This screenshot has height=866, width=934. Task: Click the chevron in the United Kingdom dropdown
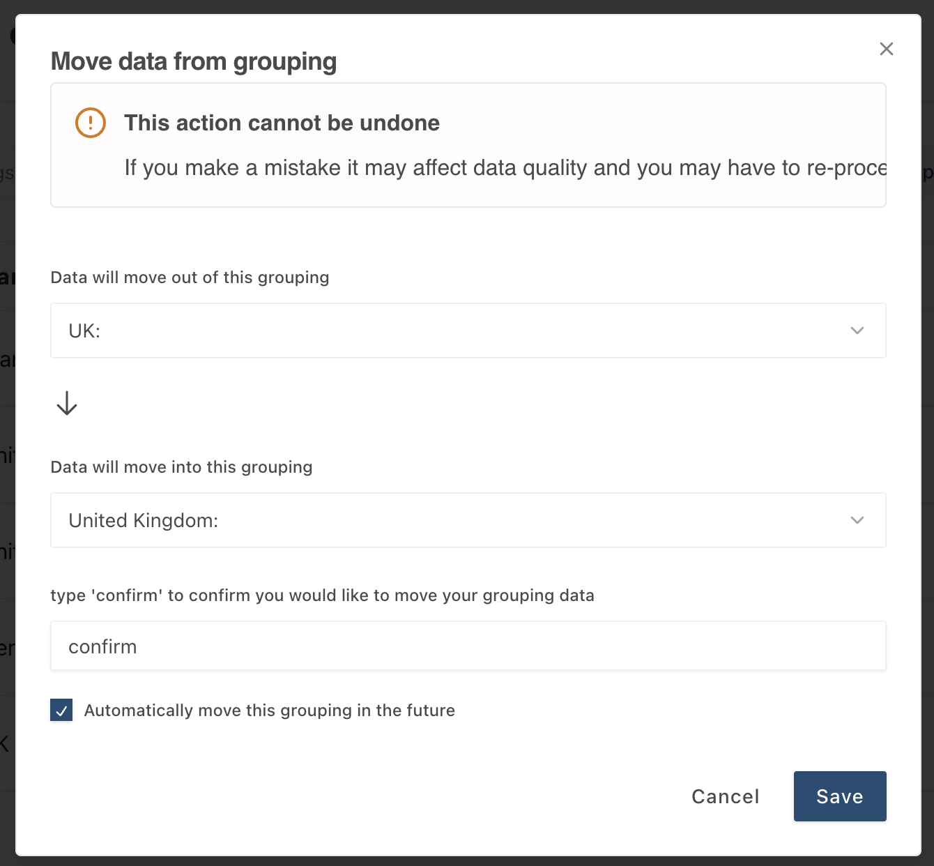point(857,520)
